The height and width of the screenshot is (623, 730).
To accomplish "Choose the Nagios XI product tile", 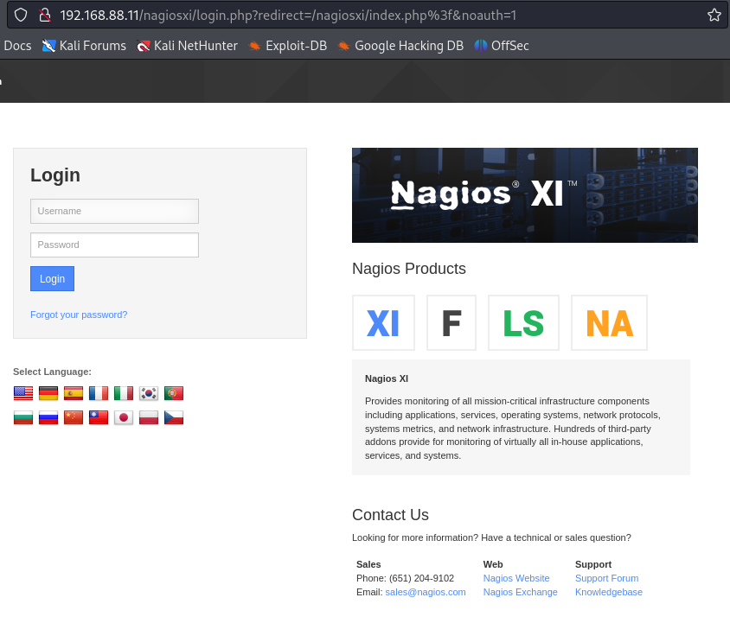I will pos(384,322).
